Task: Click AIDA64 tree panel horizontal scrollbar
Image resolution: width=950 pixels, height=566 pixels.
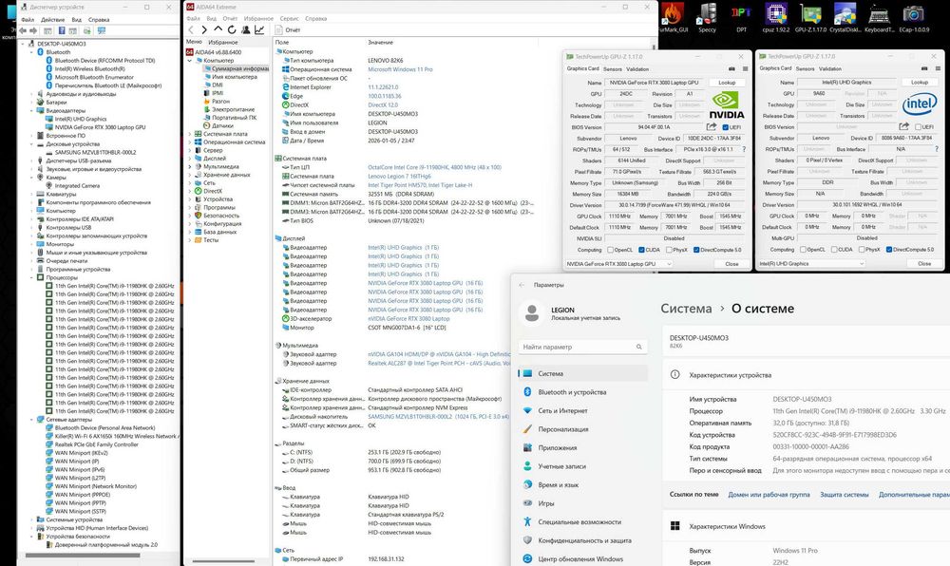Action: (223, 561)
